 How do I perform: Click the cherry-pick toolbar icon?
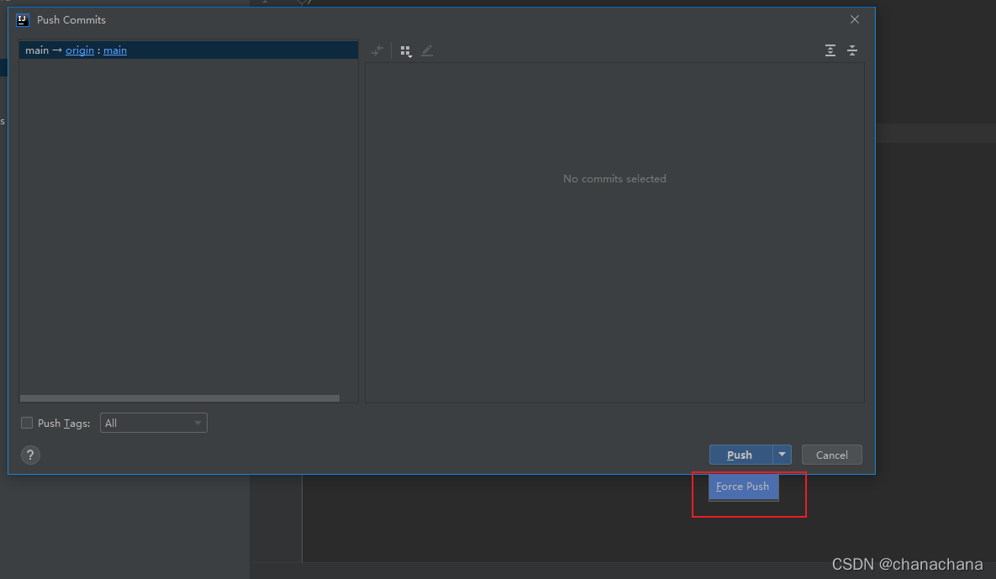click(x=378, y=50)
